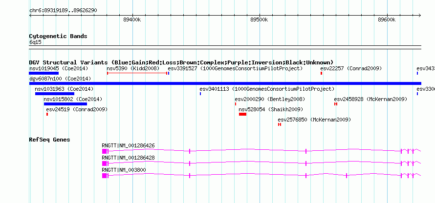Select the red esv2458928 loss marker

click(336, 104)
